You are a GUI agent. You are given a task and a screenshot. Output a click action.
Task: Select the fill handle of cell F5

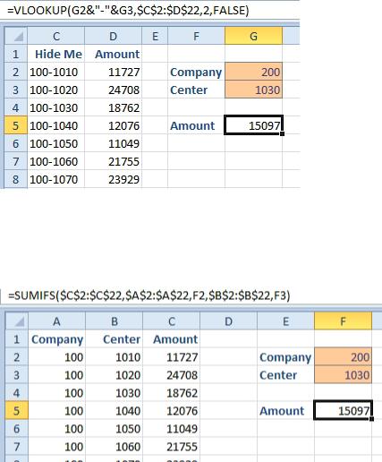371,419
